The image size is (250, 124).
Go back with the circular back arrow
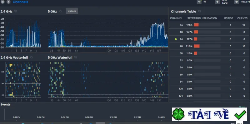(x=8, y=2)
